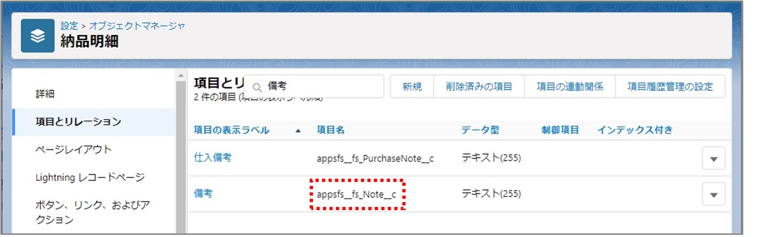Open the row menu for 備考 field
The width and height of the screenshot is (782, 237).
click(x=713, y=195)
